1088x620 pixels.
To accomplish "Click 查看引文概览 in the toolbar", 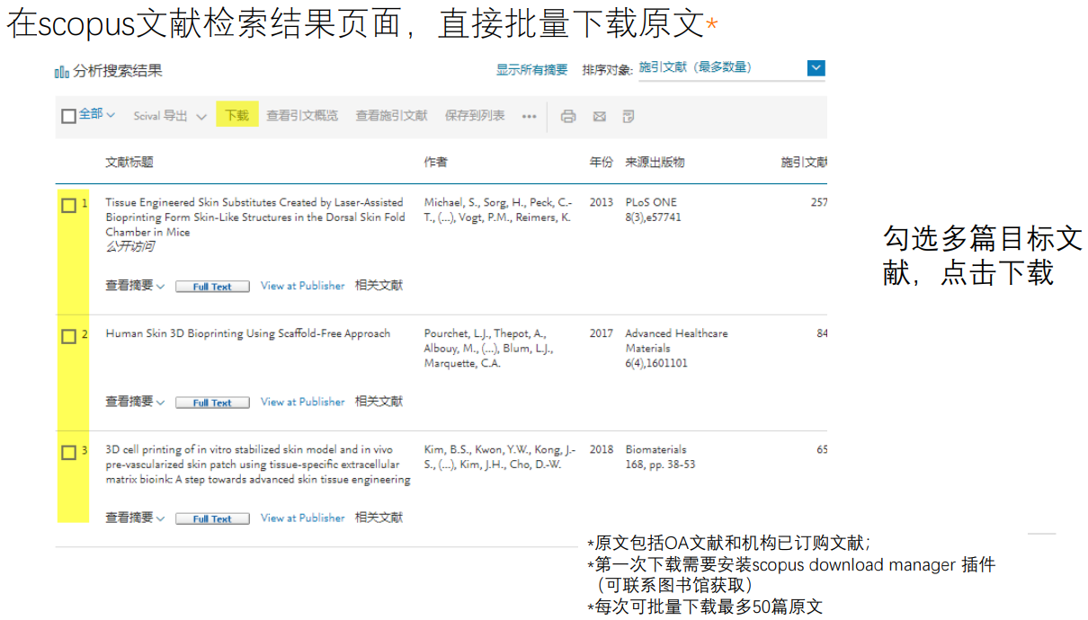I will click(302, 116).
